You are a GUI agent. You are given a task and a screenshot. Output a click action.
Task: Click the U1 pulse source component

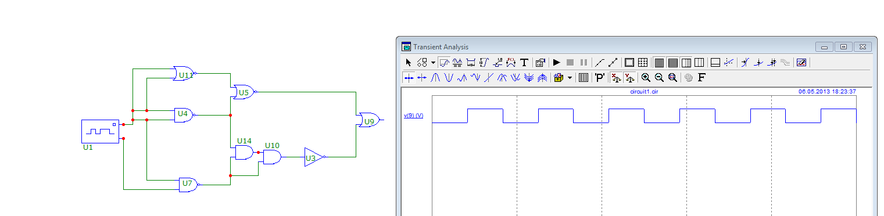[x=100, y=131]
